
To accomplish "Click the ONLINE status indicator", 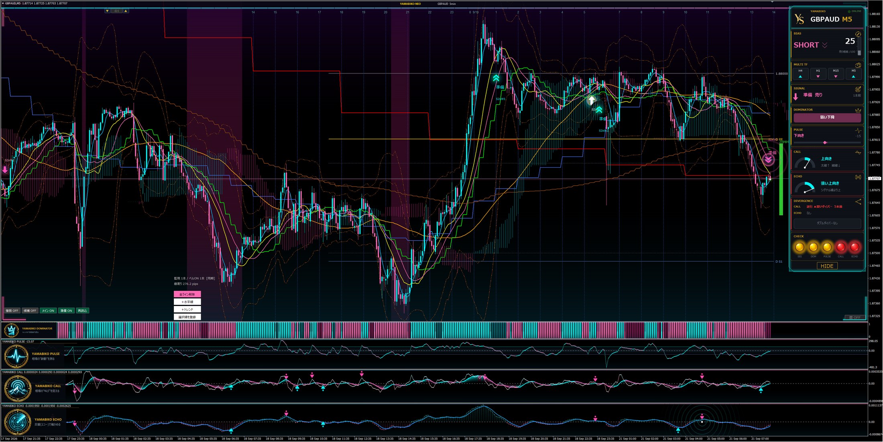I will pyautogui.click(x=855, y=11).
